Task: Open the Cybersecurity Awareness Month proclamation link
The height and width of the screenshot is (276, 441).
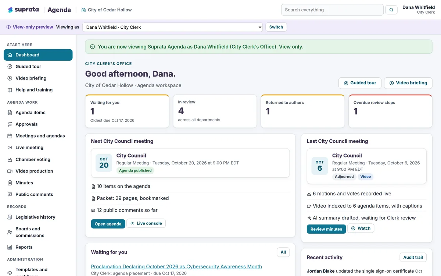Action: [176, 266]
